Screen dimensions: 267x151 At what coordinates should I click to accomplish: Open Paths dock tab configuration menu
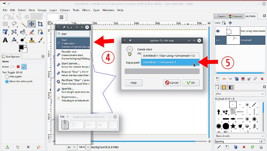pos(264,16)
